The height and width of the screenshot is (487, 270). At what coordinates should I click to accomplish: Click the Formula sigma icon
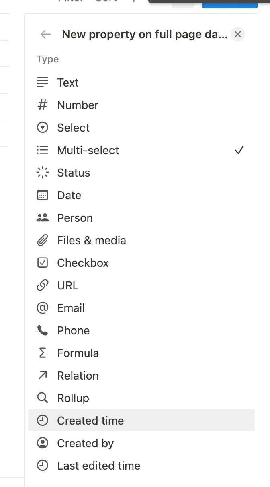[42, 353]
